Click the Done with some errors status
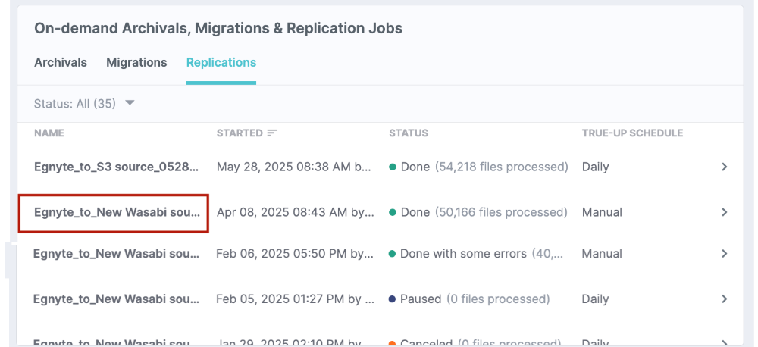Viewport: 758px width, 347px height. point(476,253)
